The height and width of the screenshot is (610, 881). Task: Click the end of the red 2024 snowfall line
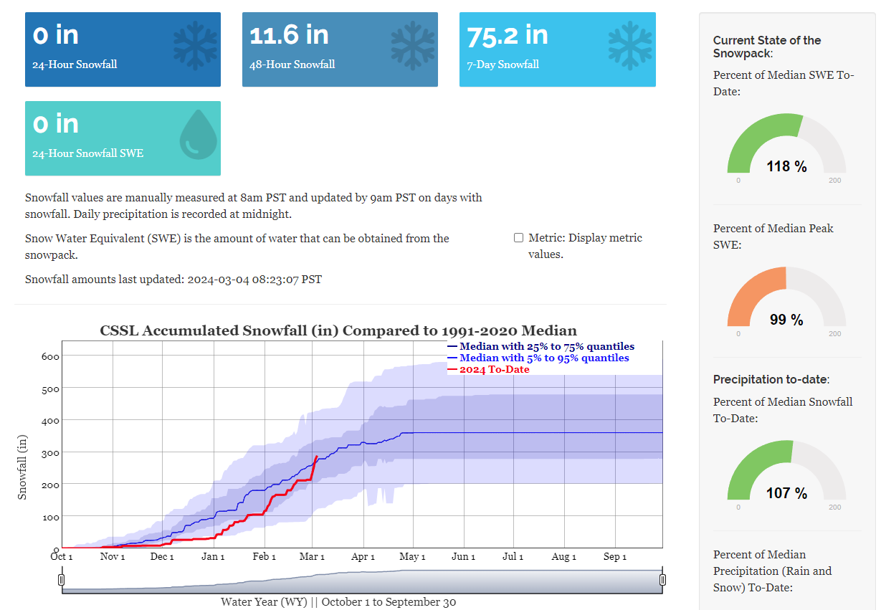[x=317, y=456]
